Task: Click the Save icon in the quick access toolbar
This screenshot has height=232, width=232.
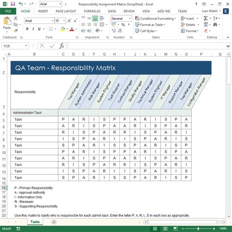Action: [x=13, y=4]
